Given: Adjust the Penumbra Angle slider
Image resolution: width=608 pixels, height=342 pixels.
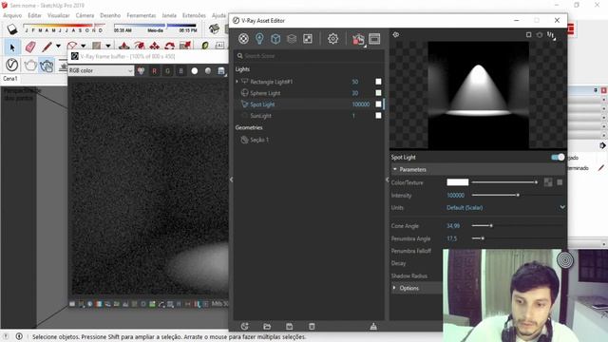Looking at the screenshot, I should (x=517, y=238).
